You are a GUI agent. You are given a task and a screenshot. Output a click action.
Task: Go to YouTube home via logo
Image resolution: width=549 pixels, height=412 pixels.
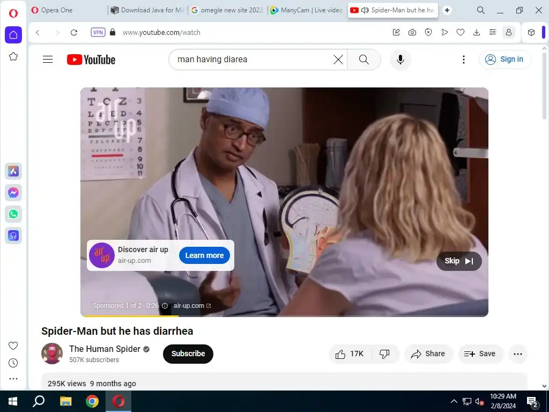tap(91, 60)
